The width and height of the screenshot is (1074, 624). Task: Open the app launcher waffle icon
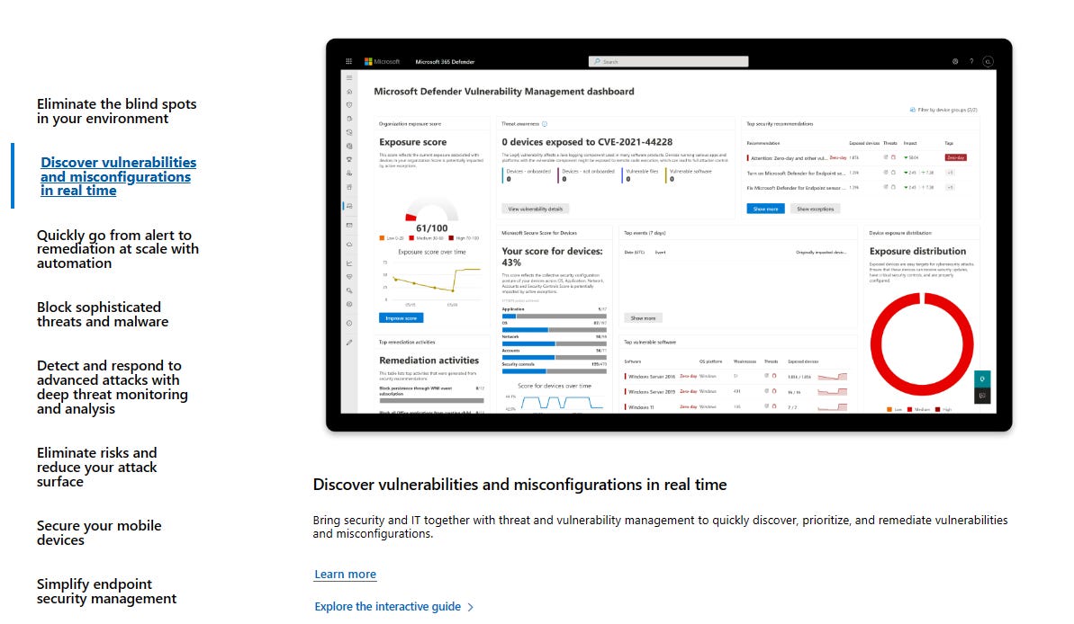(348, 61)
